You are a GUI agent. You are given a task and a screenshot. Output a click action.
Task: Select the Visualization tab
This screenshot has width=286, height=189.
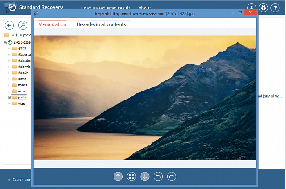pyautogui.click(x=52, y=24)
